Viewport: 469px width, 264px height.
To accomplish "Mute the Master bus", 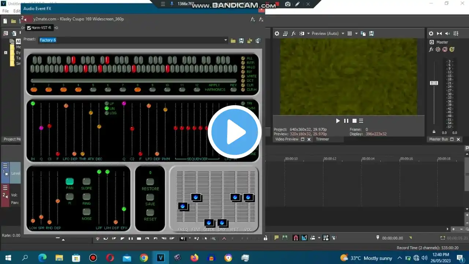I will coord(445,49).
